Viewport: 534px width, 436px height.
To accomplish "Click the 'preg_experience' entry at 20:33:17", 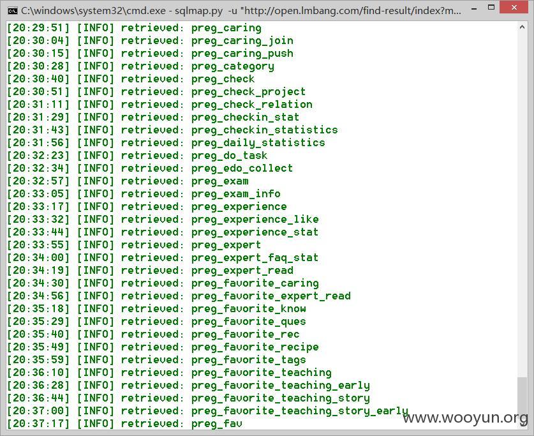I will [x=239, y=207].
